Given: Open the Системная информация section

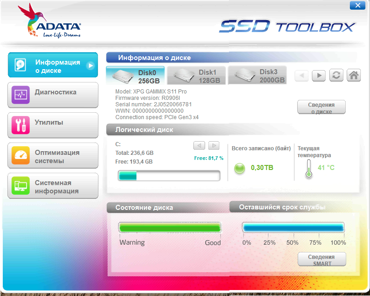Looking at the screenshot, I should 53,186.
